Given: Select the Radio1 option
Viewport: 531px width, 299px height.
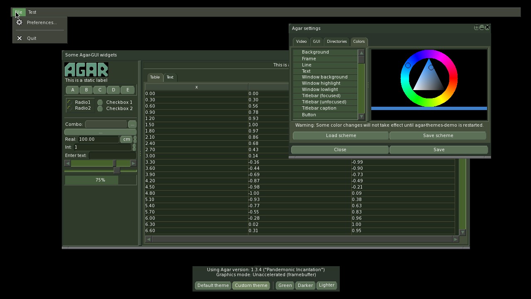Looking at the screenshot, I should click(x=70, y=102).
